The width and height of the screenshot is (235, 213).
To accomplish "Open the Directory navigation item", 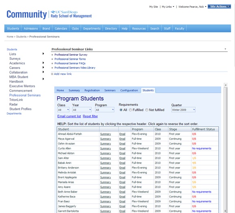I will coord(111,29).
